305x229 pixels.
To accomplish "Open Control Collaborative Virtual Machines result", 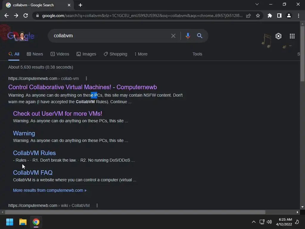I will (83, 87).
